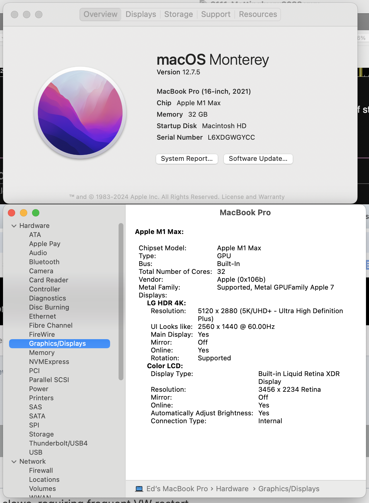Collapse the Network section chevron
The image size is (369, 503).
pos(14,462)
